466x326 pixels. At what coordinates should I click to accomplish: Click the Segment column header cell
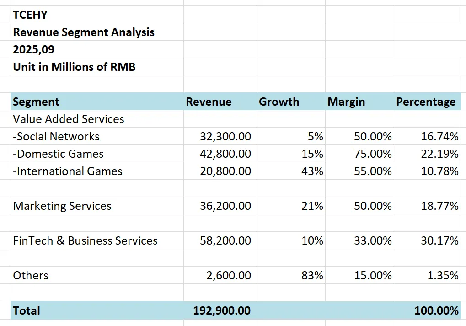pos(36,102)
